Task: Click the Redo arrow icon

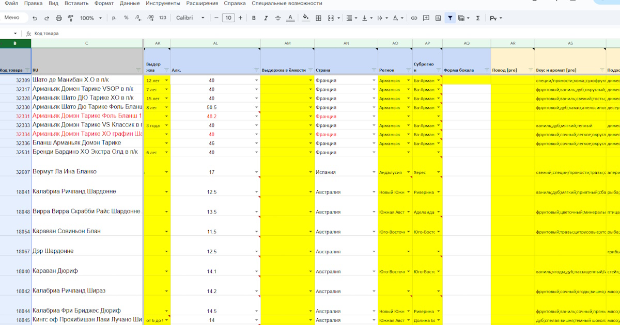Action: [47, 18]
